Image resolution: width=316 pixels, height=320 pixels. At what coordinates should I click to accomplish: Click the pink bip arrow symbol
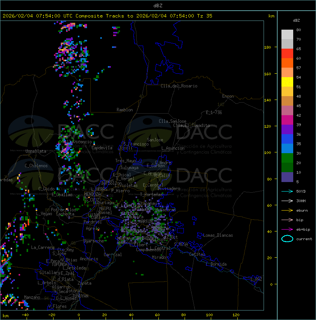[287, 220]
